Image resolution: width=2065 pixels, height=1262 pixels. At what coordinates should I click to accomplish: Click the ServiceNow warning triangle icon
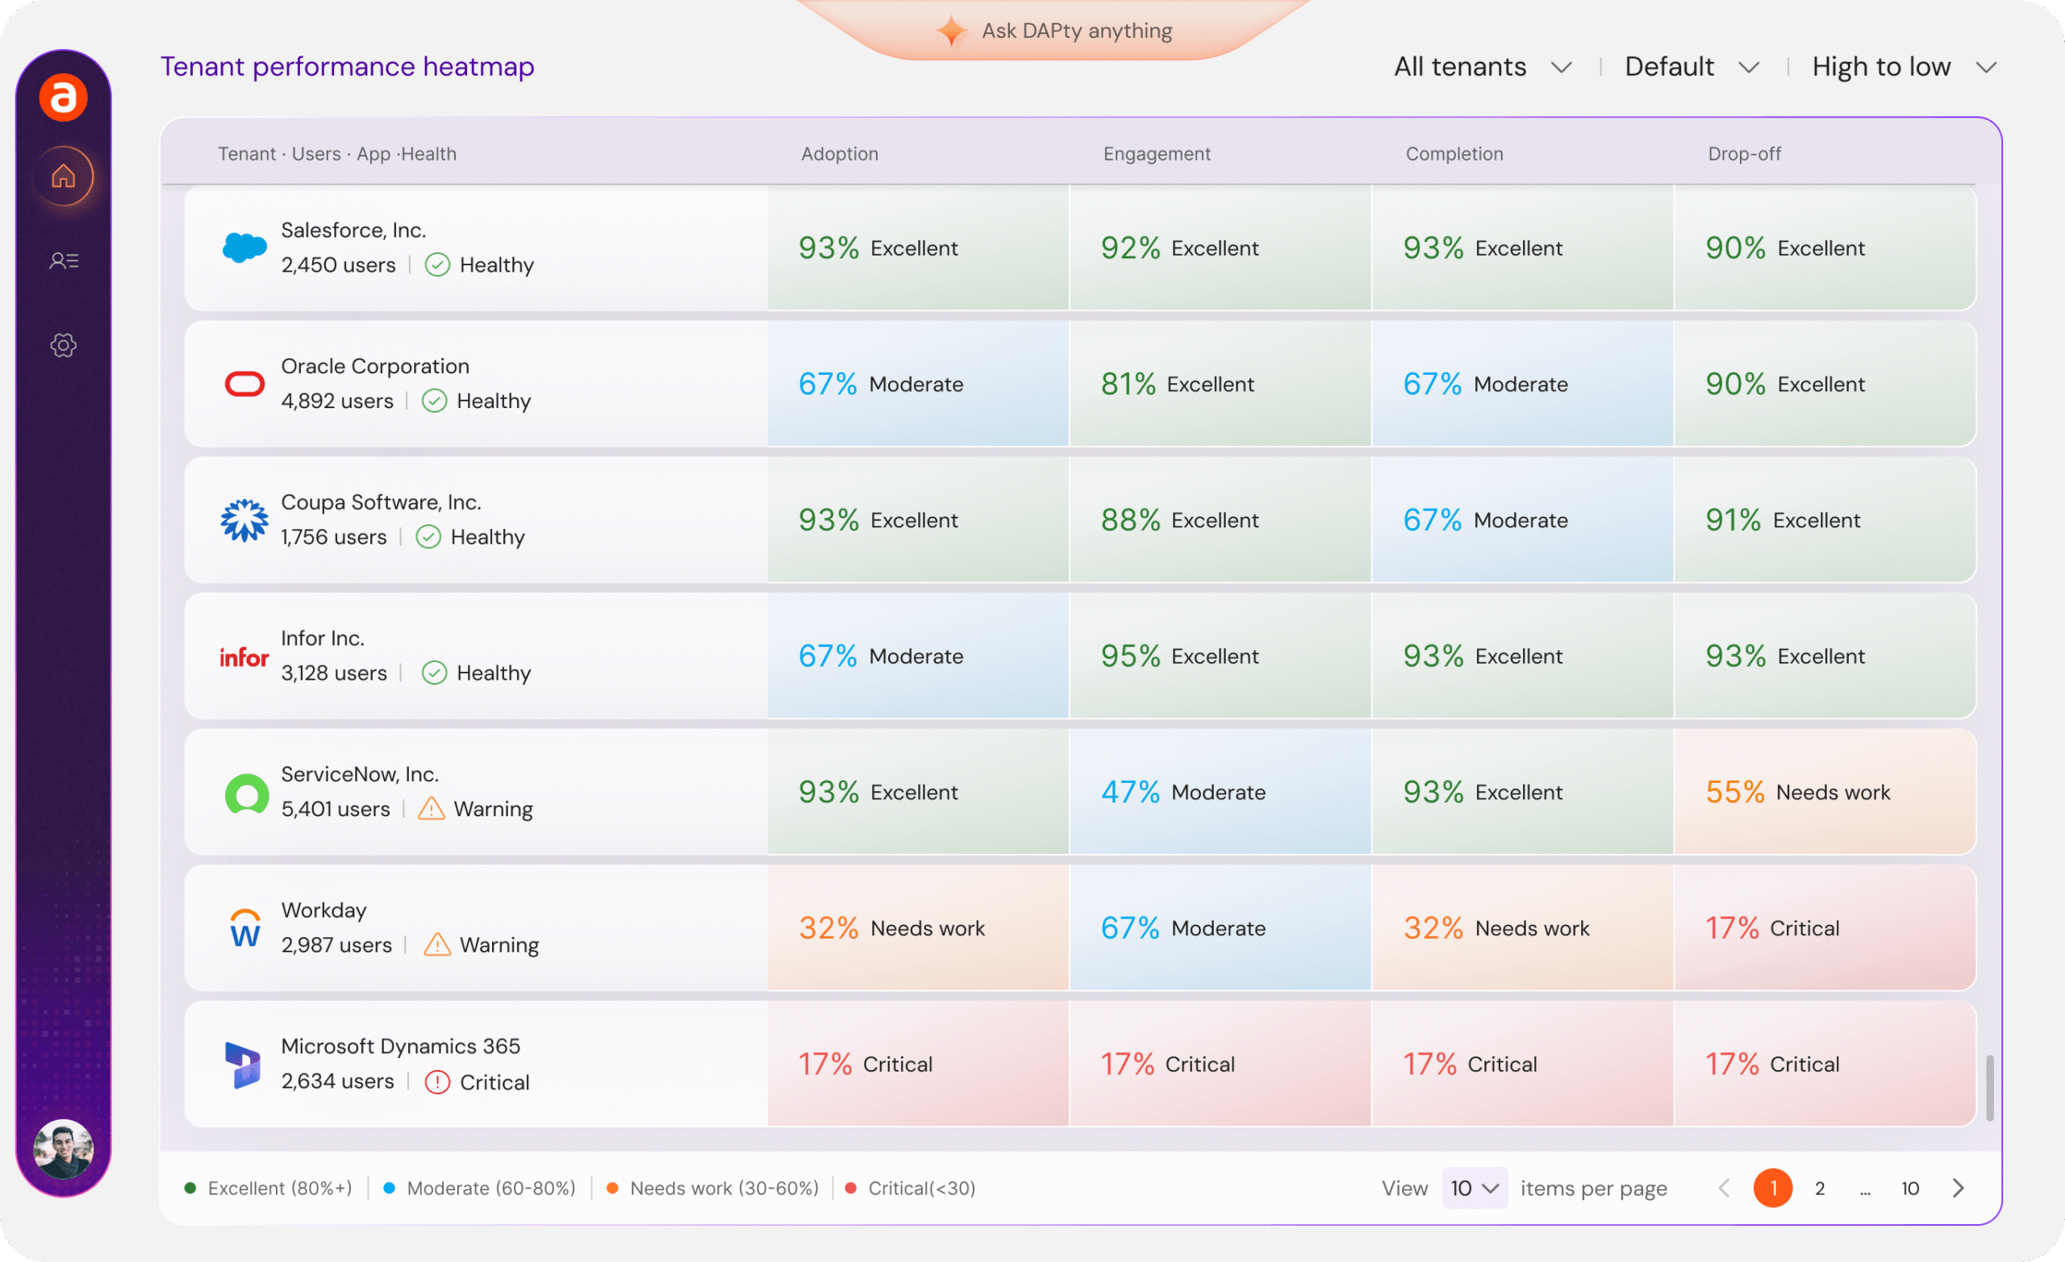click(431, 809)
